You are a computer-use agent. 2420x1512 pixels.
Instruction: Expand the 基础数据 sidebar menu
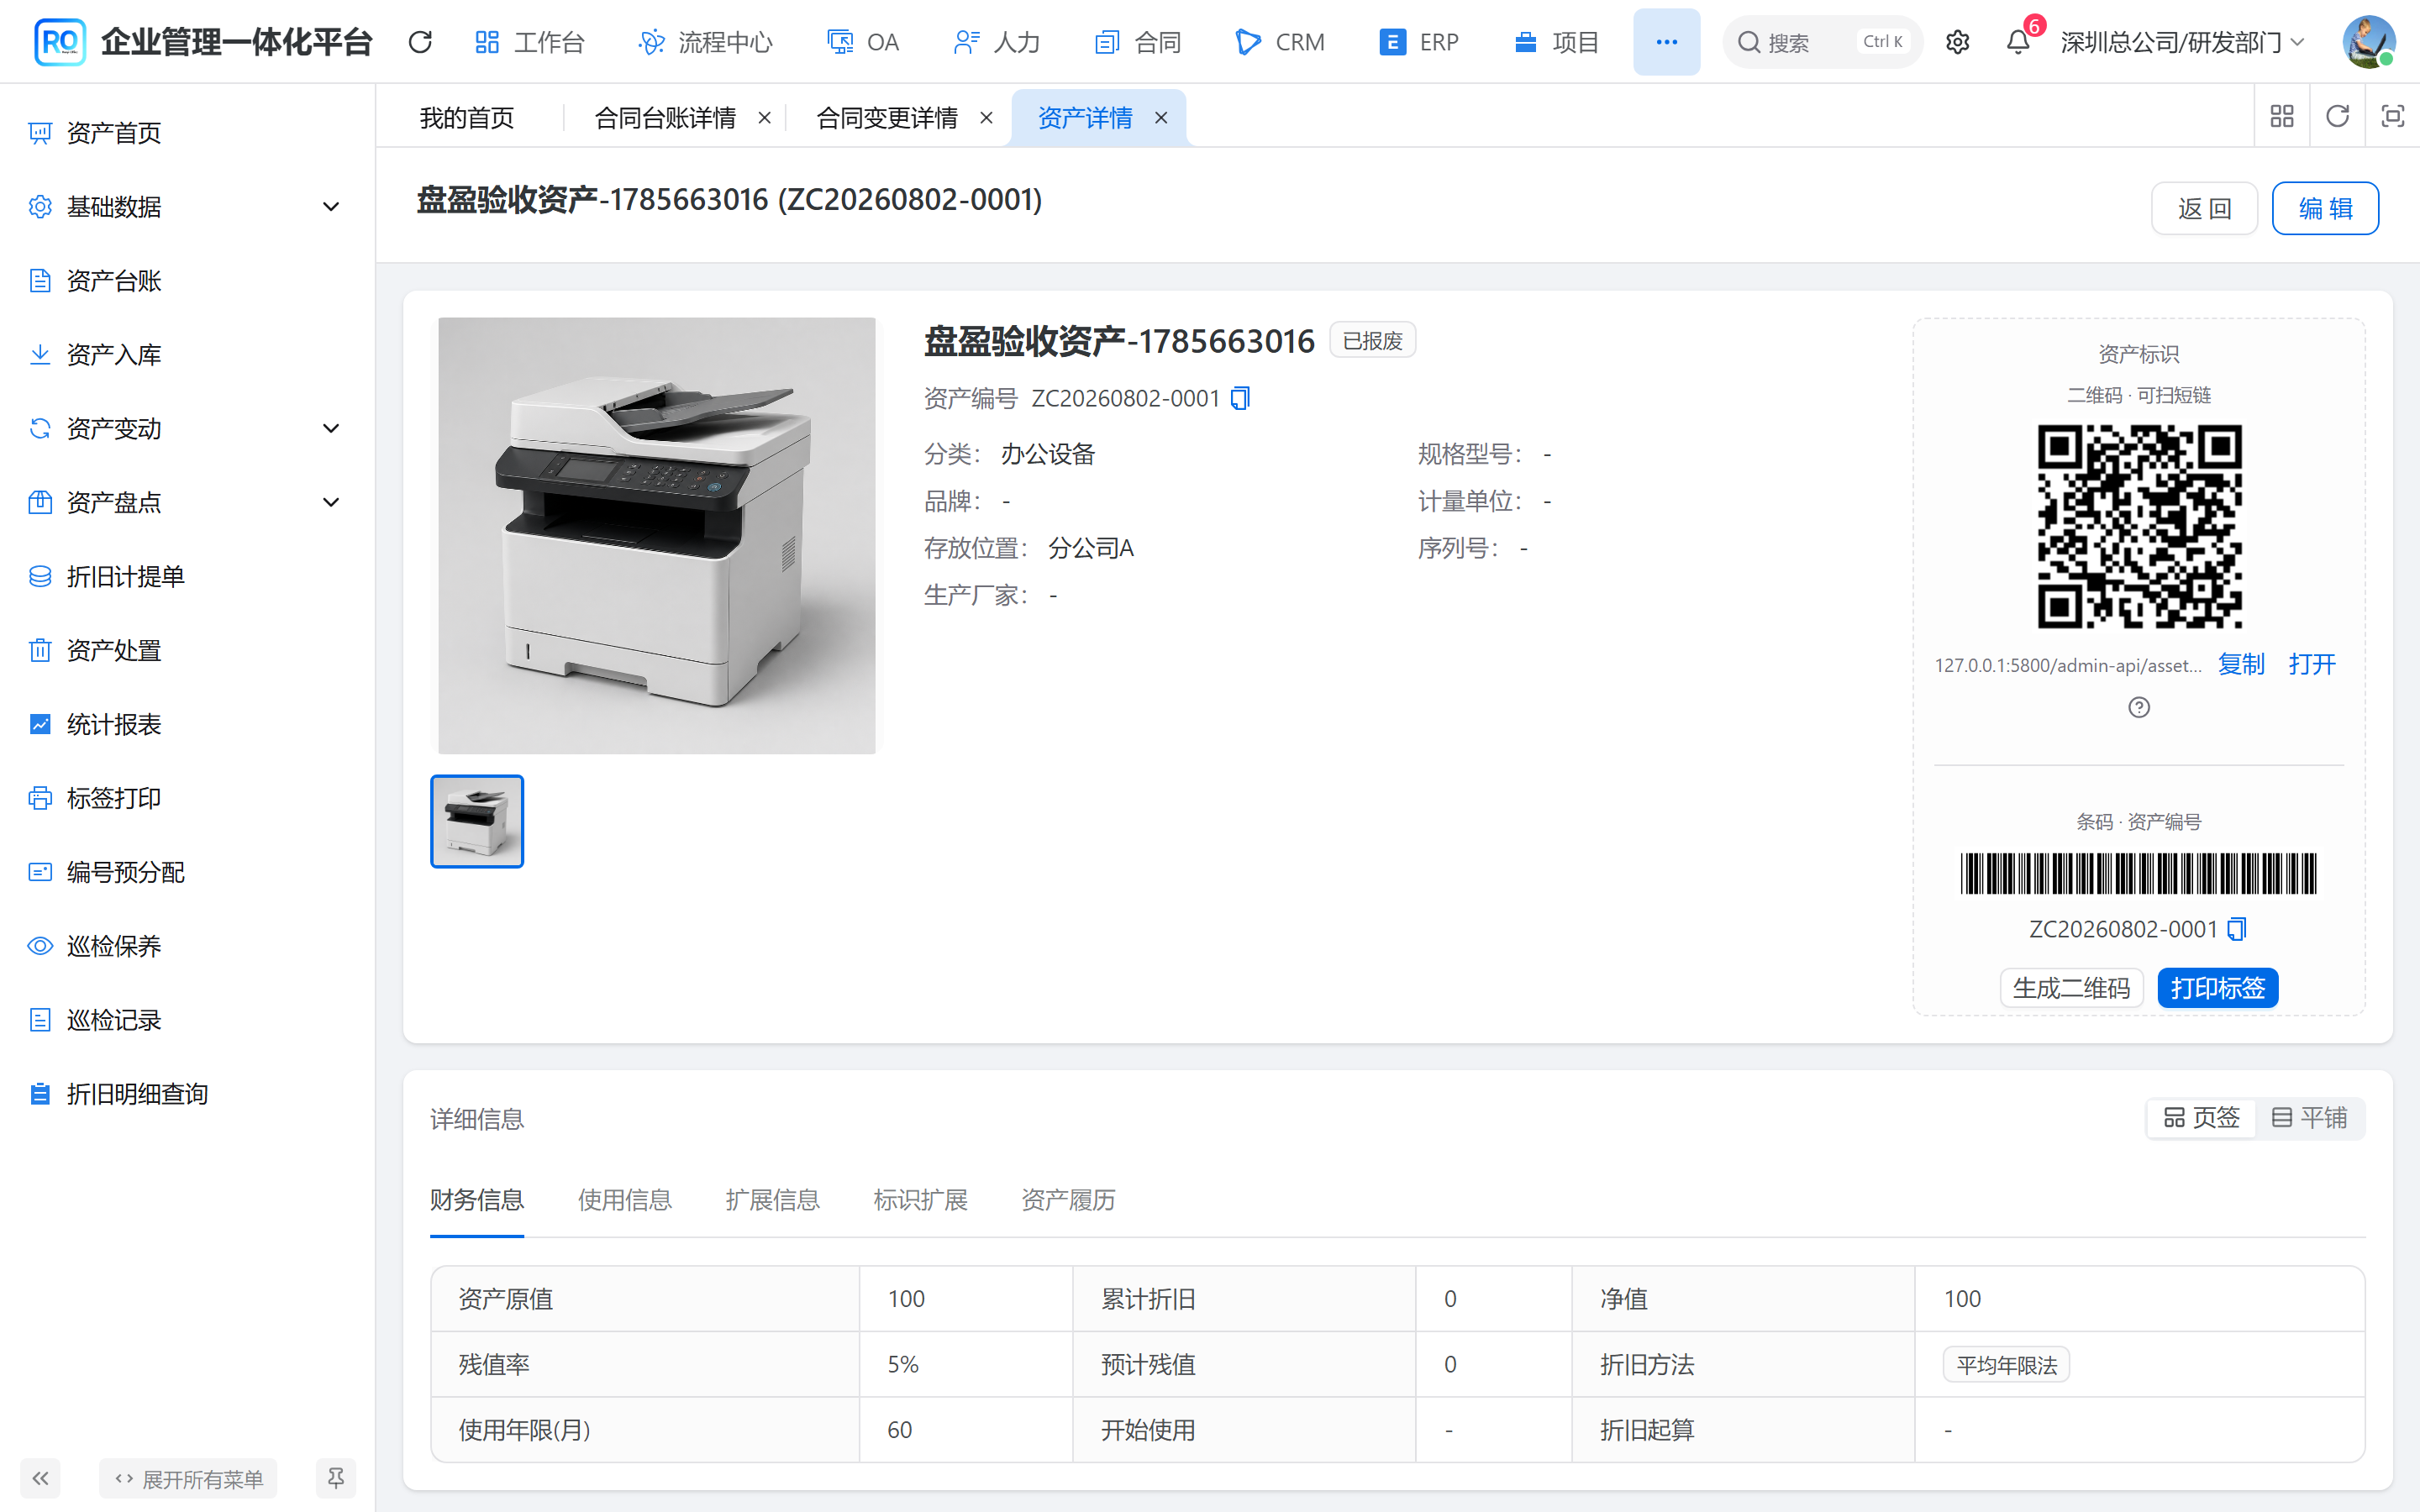pos(187,207)
